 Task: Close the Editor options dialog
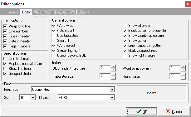(x=188, y=4)
